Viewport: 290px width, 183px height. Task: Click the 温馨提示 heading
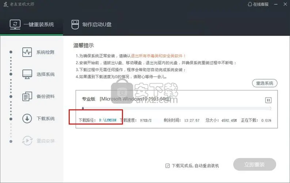83,45
